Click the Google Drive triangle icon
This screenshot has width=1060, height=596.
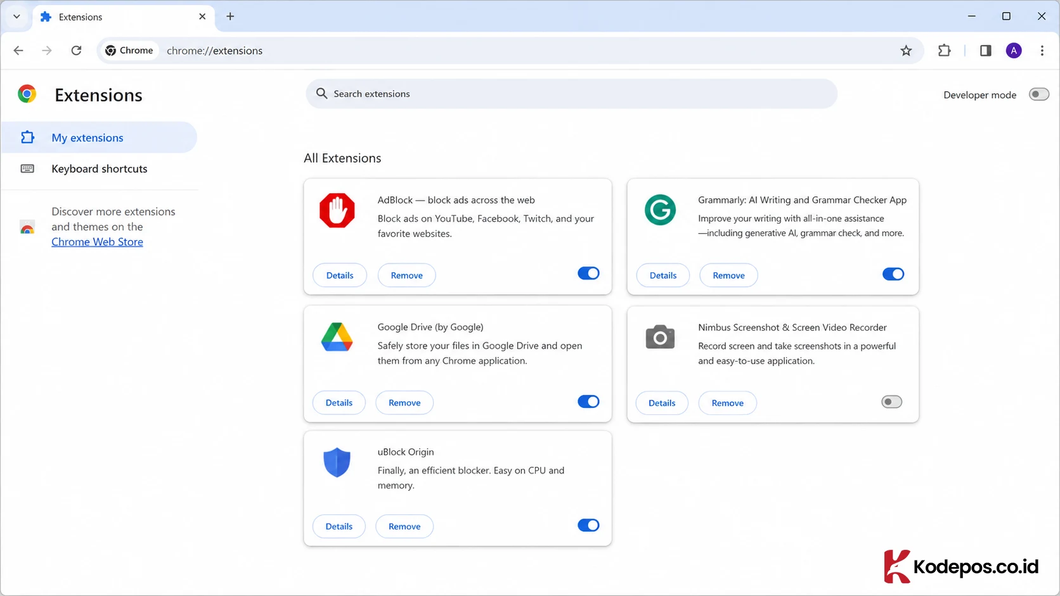pyautogui.click(x=337, y=337)
